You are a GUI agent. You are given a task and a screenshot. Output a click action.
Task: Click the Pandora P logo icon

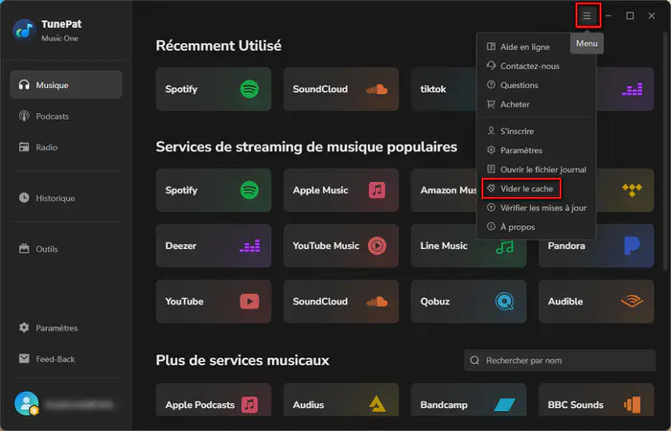(x=632, y=246)
